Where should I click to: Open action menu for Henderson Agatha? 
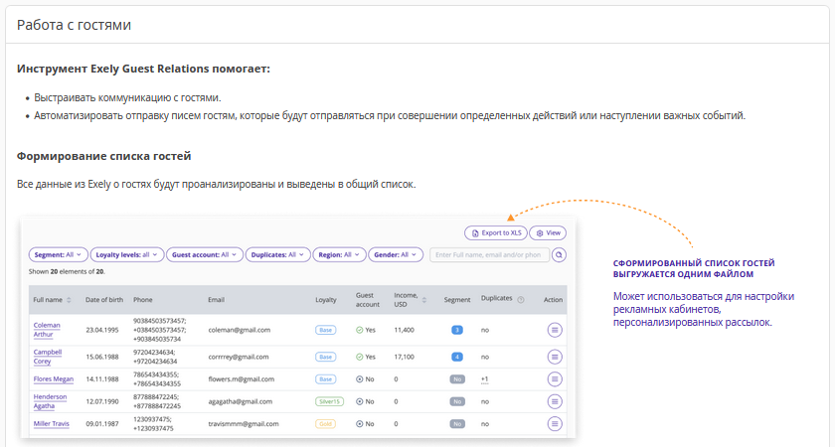pyautogui.click(x=554, y=401)
